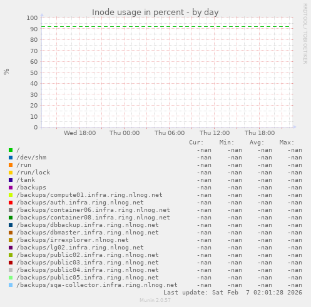This screenshot has width=311, height=307.
Task: Click the 'Min:' column header
Action: 227,143
